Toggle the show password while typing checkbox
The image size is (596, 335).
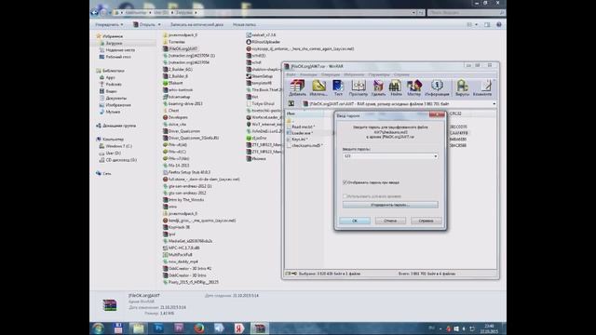click(x=345, y=182)
